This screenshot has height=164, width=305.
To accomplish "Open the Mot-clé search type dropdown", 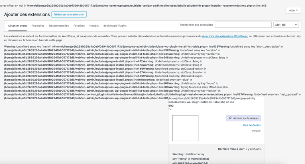I will [286, 25].
